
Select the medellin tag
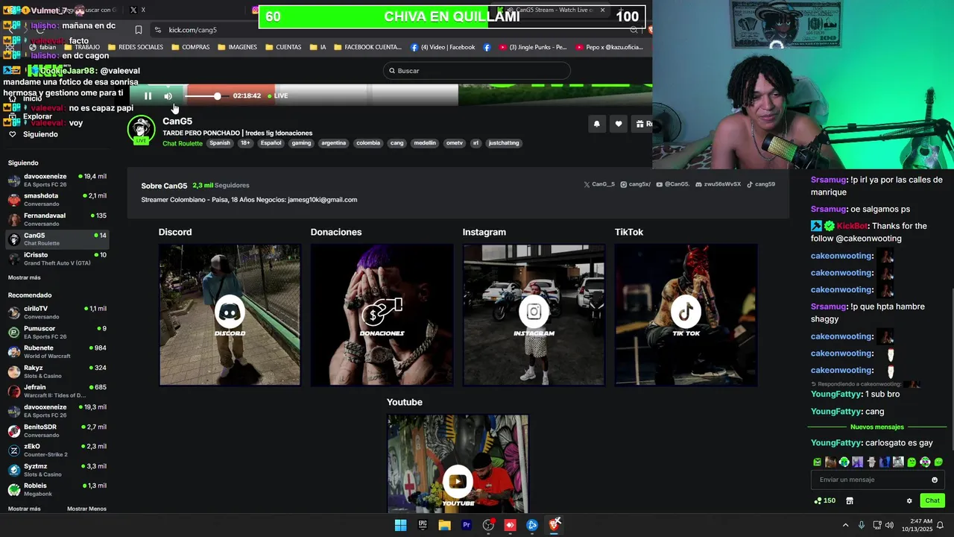(x=425, y=143)
